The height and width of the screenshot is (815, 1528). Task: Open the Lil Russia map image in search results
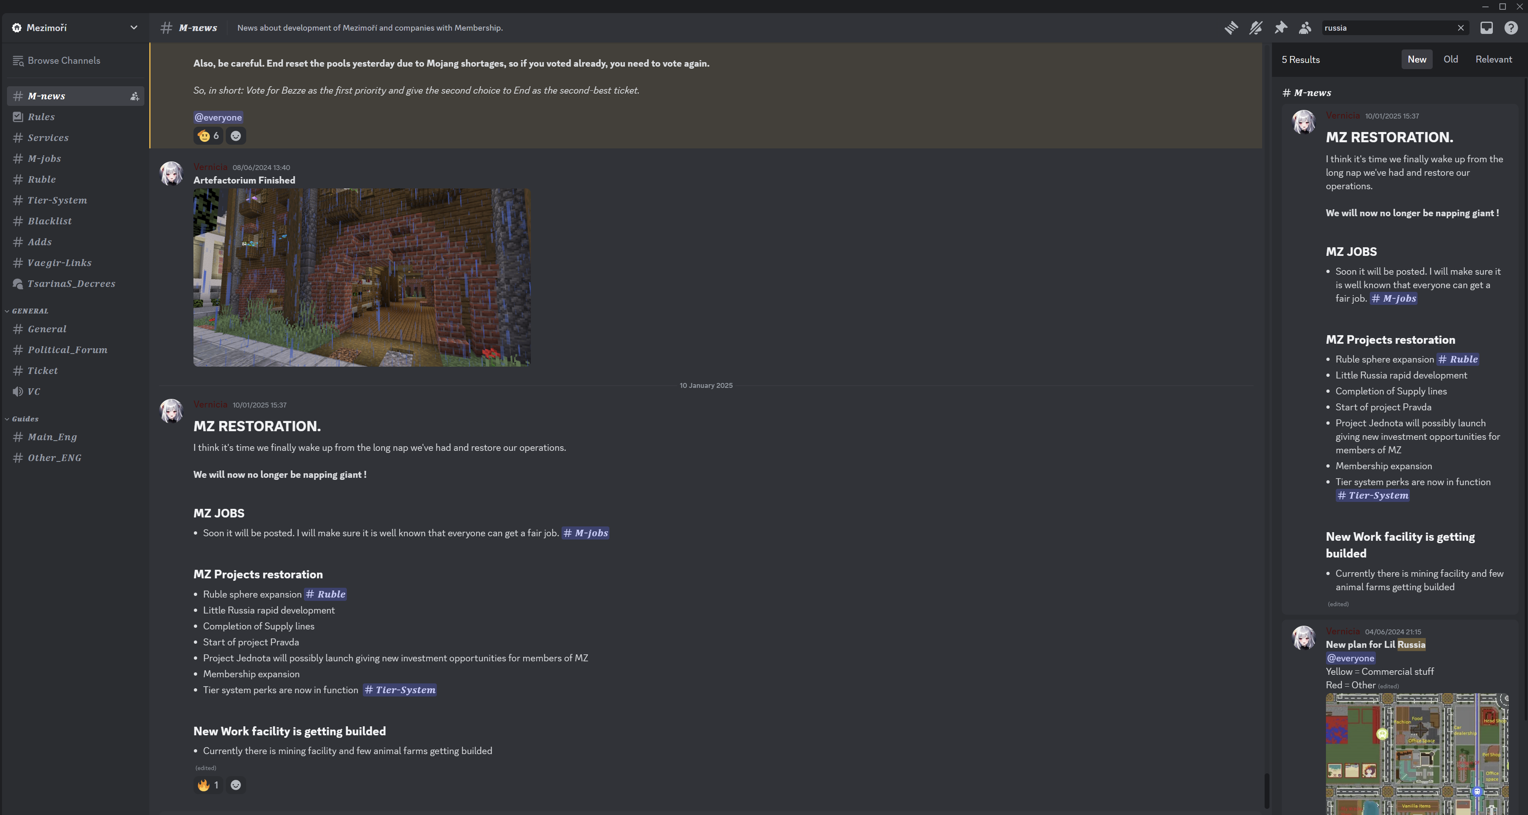[x=1417, y=754]
